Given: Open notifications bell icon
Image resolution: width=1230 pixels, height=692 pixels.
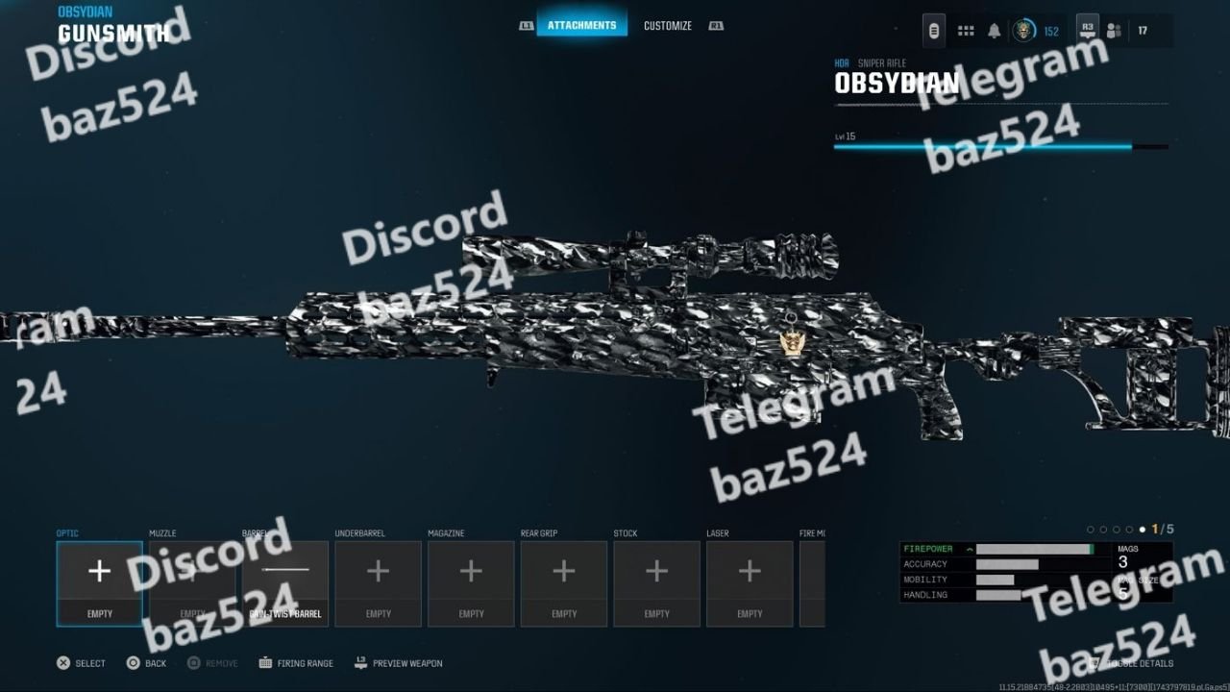Looking at the screenshot, I should [995, 31].
